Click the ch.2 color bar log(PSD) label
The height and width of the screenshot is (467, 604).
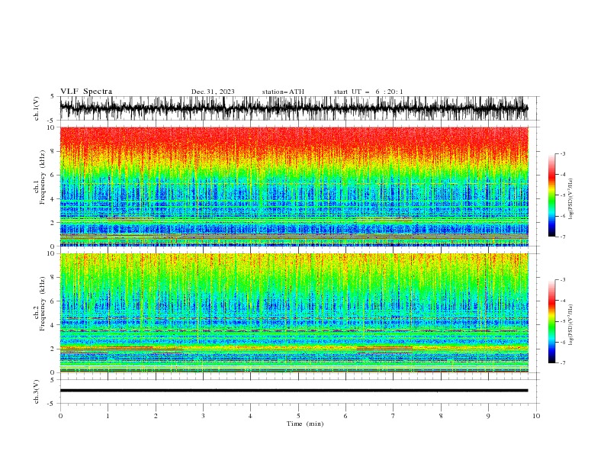pyautogui.click(x=570, y=325)
